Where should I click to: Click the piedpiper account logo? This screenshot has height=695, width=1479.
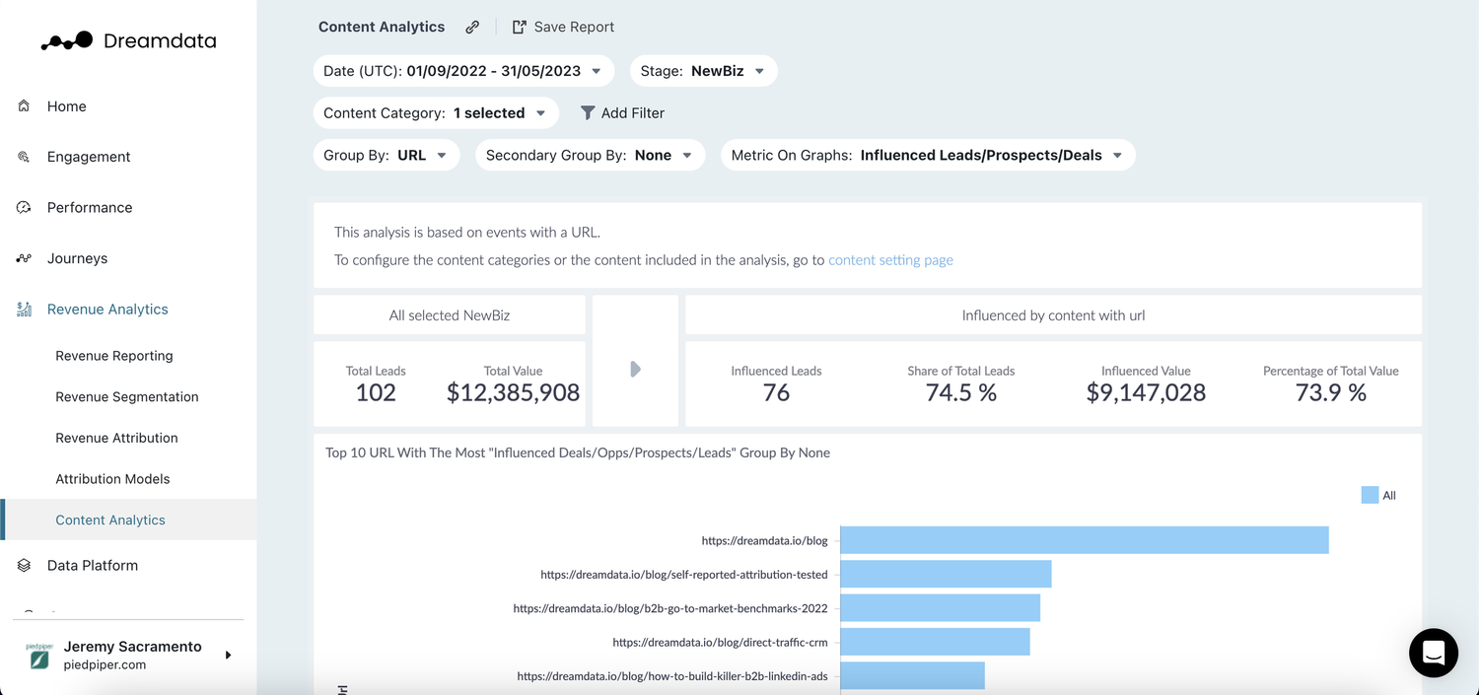tap(39, 656)
